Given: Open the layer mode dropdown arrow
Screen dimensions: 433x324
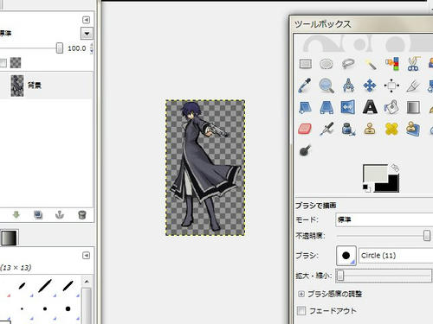Looking at the screenshot, I should [87, 34].
